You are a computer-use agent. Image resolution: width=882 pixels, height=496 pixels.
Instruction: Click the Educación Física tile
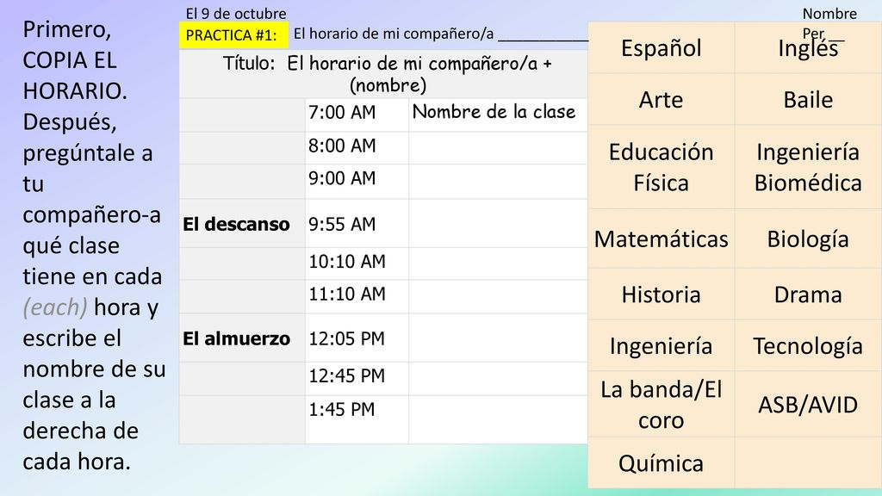(x=661, y=167)
